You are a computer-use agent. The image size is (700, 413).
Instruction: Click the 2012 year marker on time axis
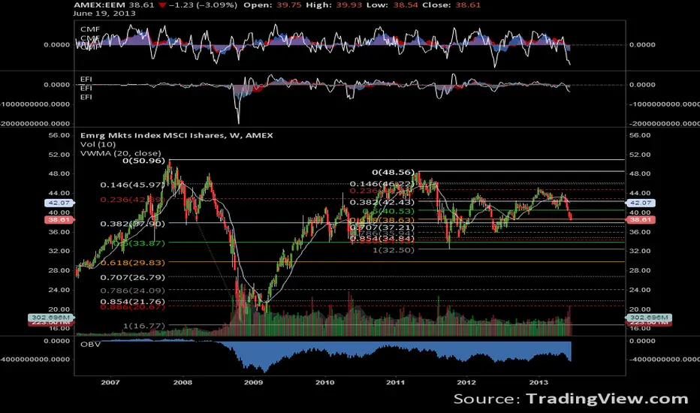[x=466, y=382]
